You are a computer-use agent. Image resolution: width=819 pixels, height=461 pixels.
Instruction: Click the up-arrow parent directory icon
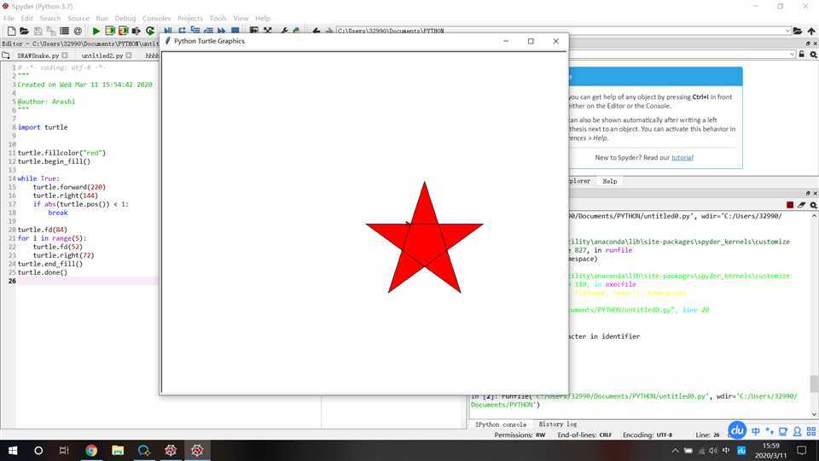pyautogui.click(x=811, y=32)
